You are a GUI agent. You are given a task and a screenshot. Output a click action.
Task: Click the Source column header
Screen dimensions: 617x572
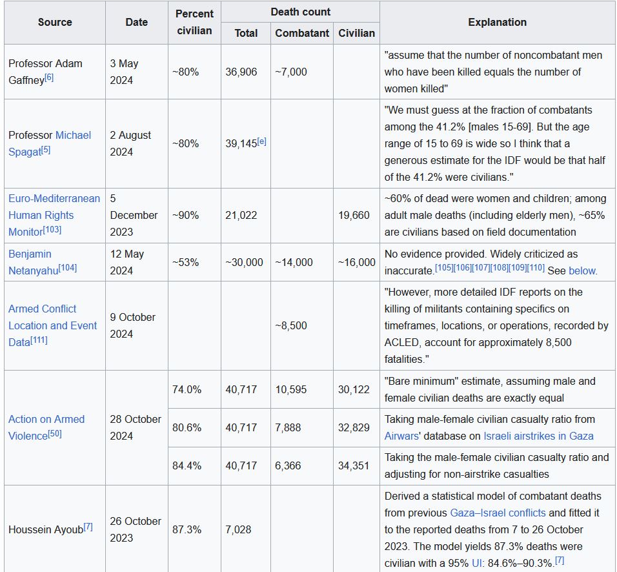[x=55, y=22]
